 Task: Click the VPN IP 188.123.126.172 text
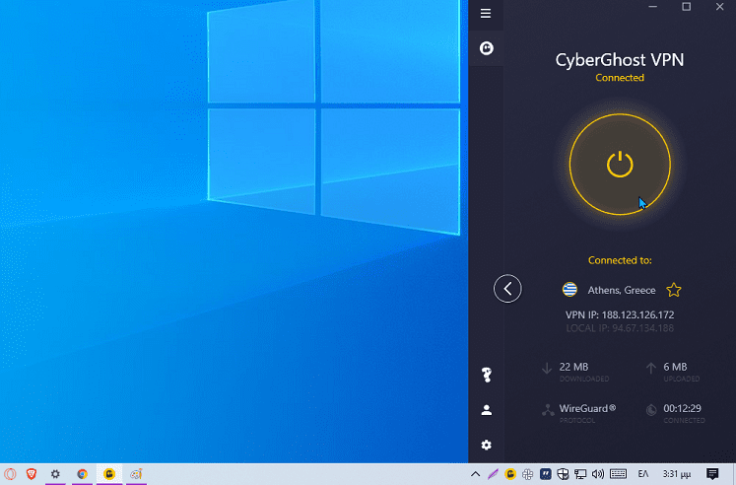(x=620, y=315)
